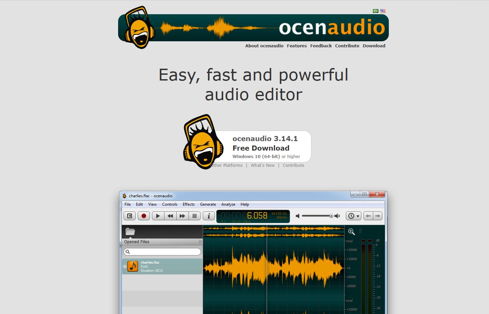The height and width of the screenshot is (314, 489).
Task: Click the back arrow navigation button
Action: tap(368, 216)
